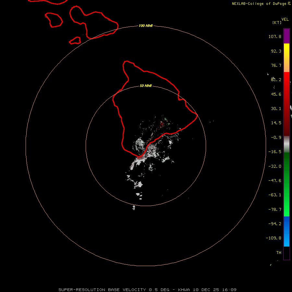This screenshot has width=292, height=292.
Task: Click the 107.8 legend value
Action: tap(275, 36)
